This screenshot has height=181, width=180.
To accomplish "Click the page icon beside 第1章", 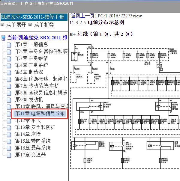I will click(9, 45).
